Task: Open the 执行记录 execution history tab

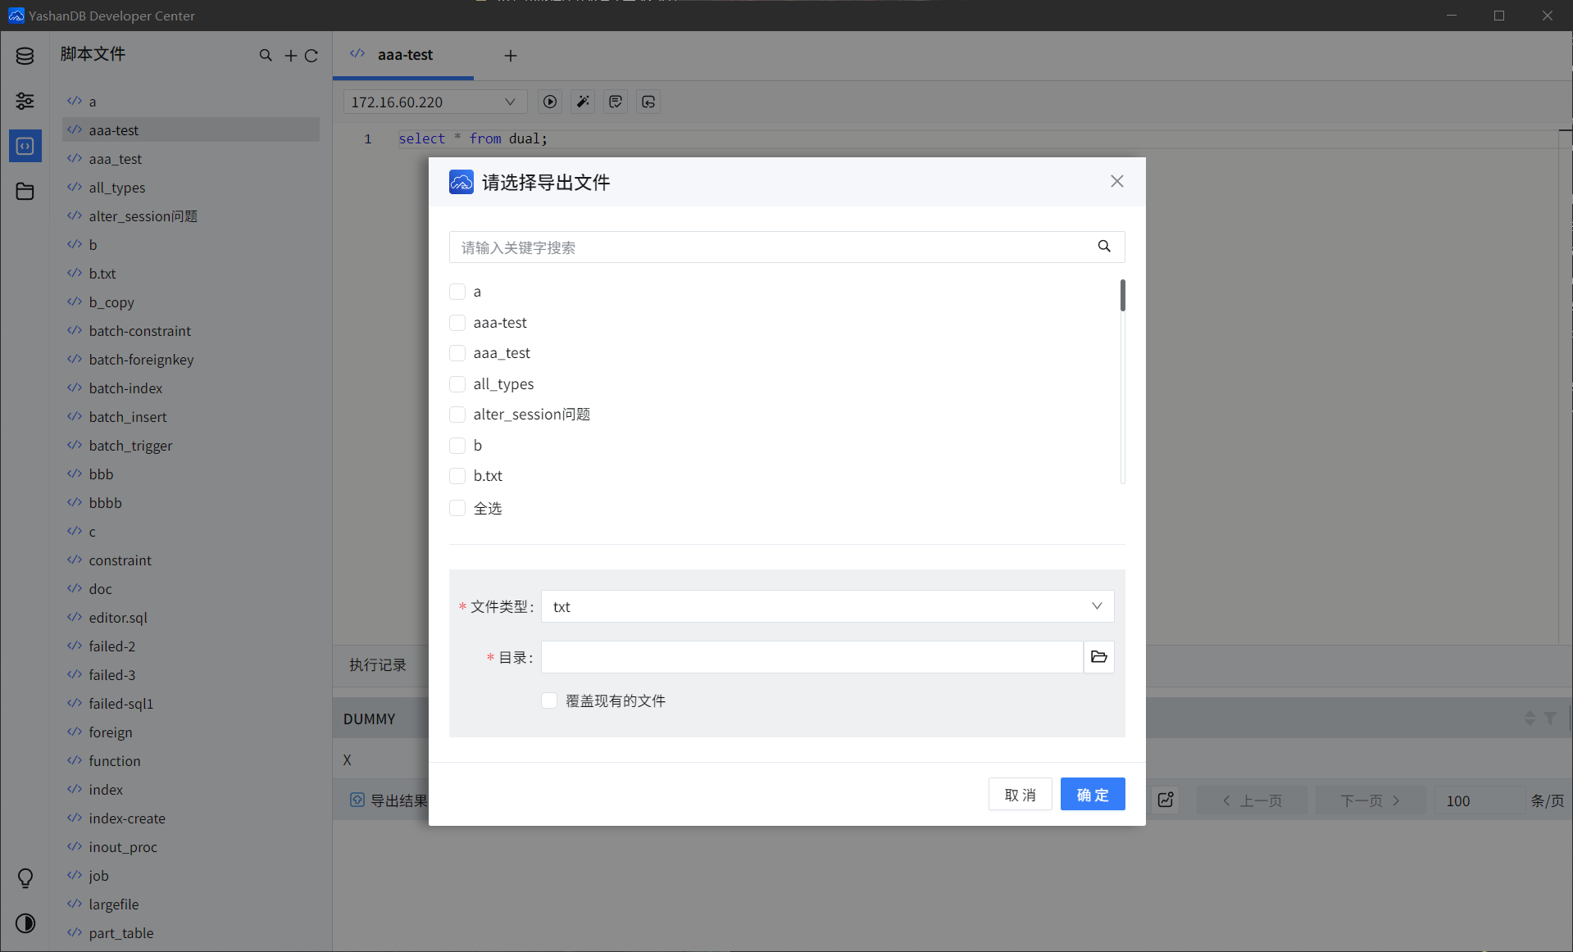Action: [378, 664]
